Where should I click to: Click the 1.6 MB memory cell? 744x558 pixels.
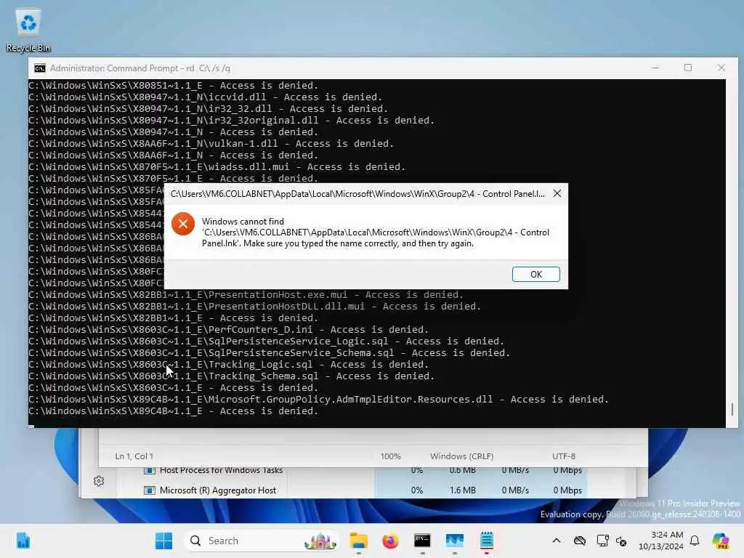(463, 490)
